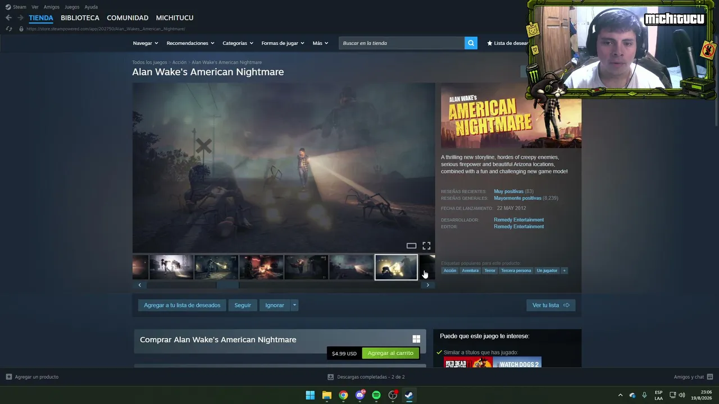Show hidden system tray icons
The height and width of the screenshot is (404, 719).
pyautogui.click(x=620, y=395)
